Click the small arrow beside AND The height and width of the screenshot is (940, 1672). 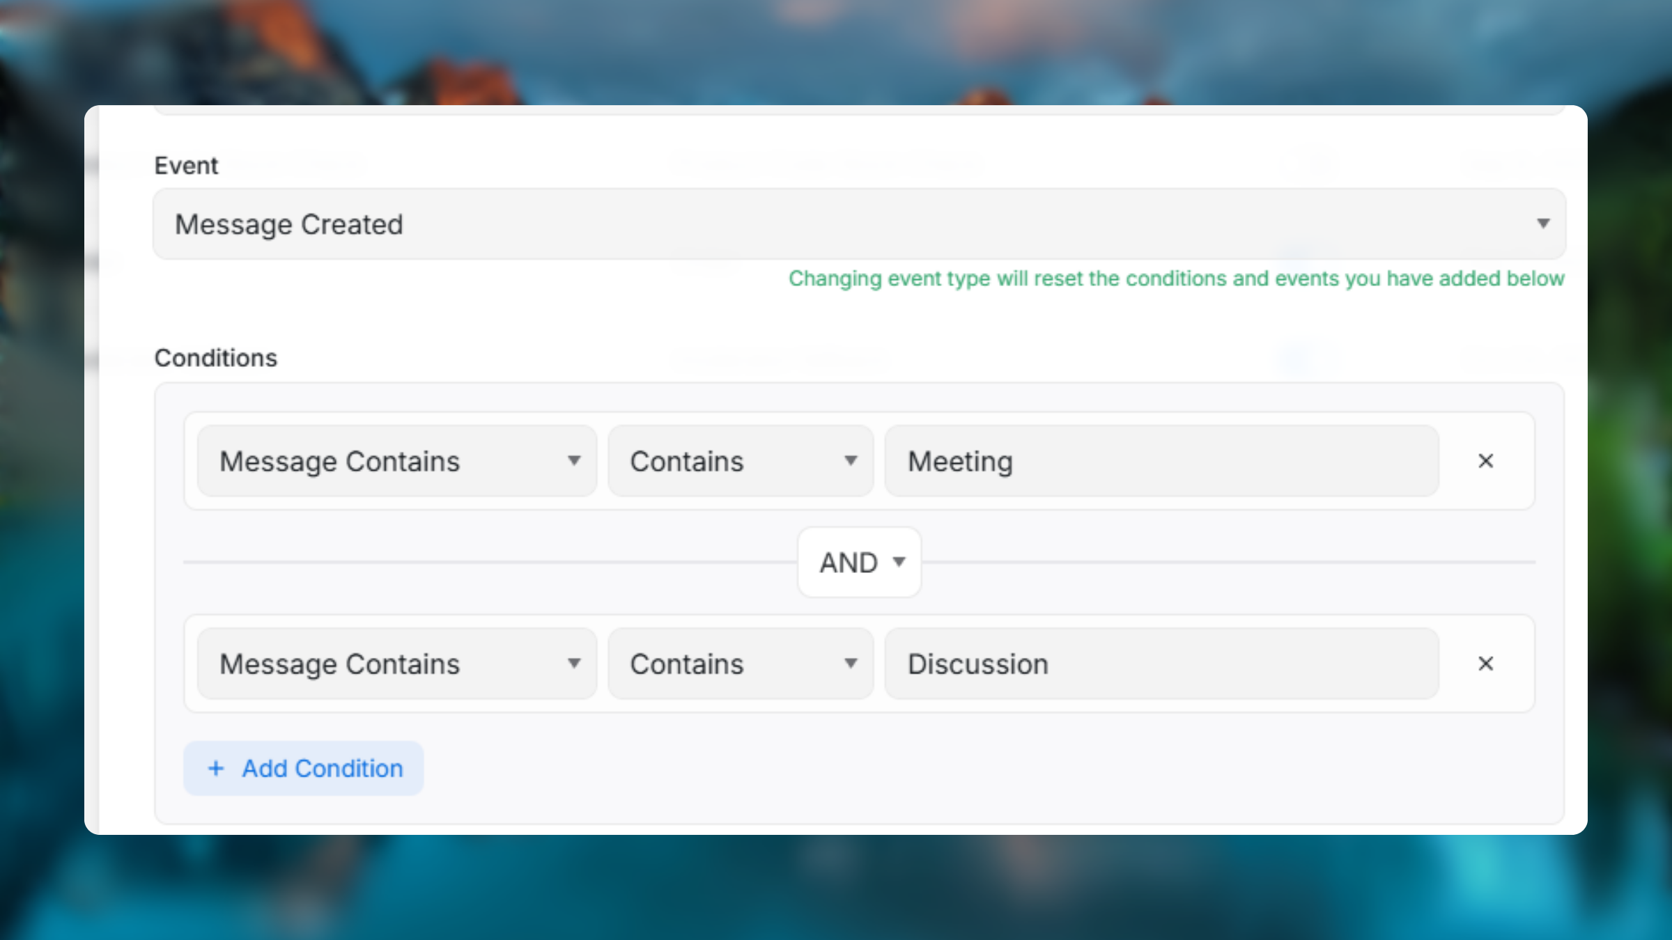coord(899,561)
